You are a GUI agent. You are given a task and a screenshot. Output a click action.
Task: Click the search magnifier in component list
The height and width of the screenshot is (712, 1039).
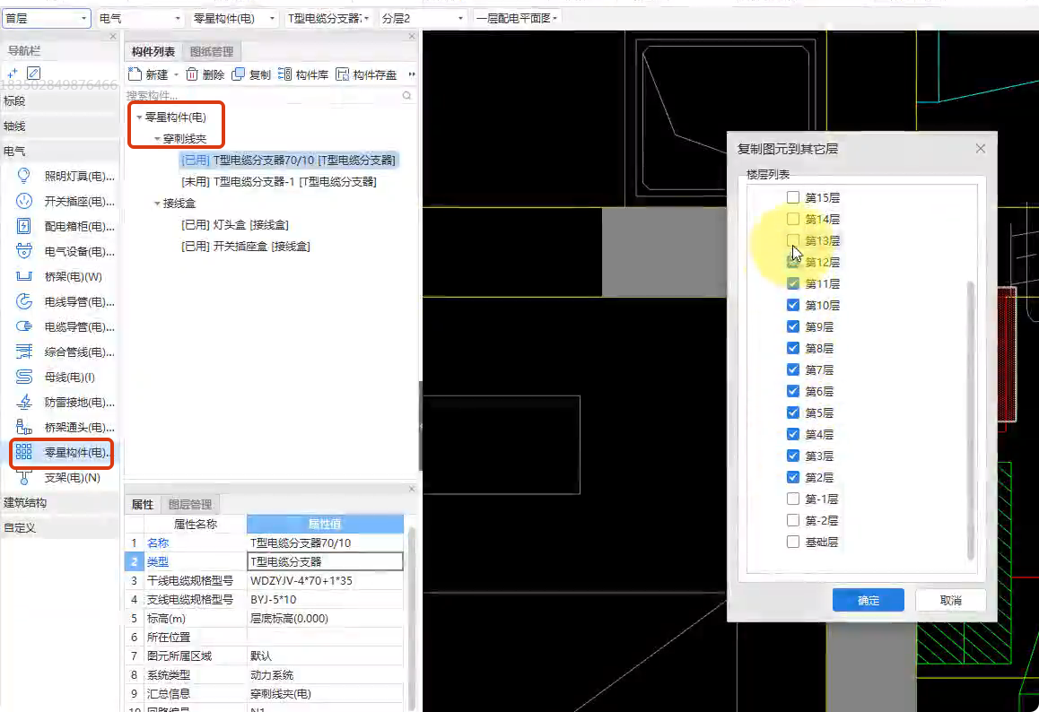(406, 96)
